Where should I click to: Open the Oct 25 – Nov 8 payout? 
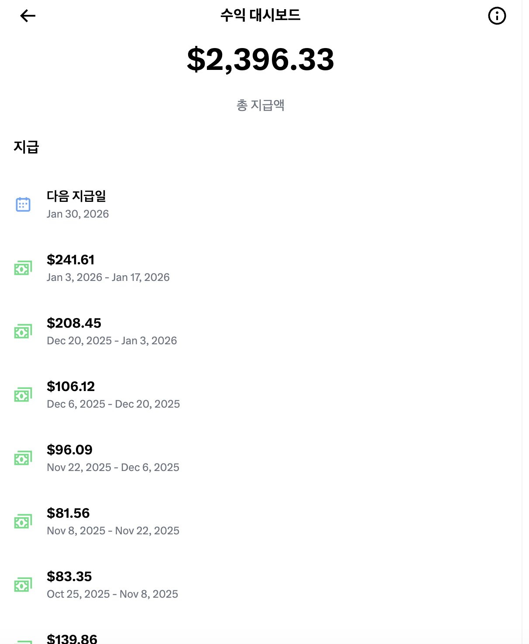pos(112,594)
